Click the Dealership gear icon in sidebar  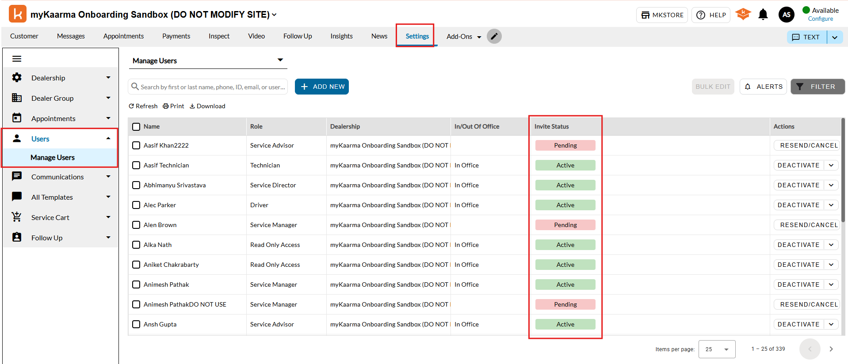click(17, 78)
